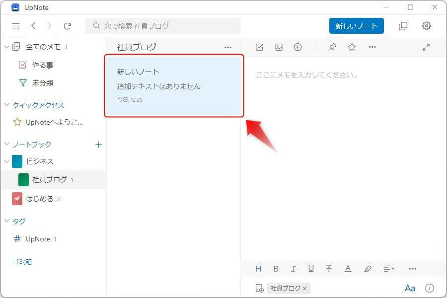Collapse the クイックアクセス section
The width and height of the screenshot is (447, 298).
(7, 105)
